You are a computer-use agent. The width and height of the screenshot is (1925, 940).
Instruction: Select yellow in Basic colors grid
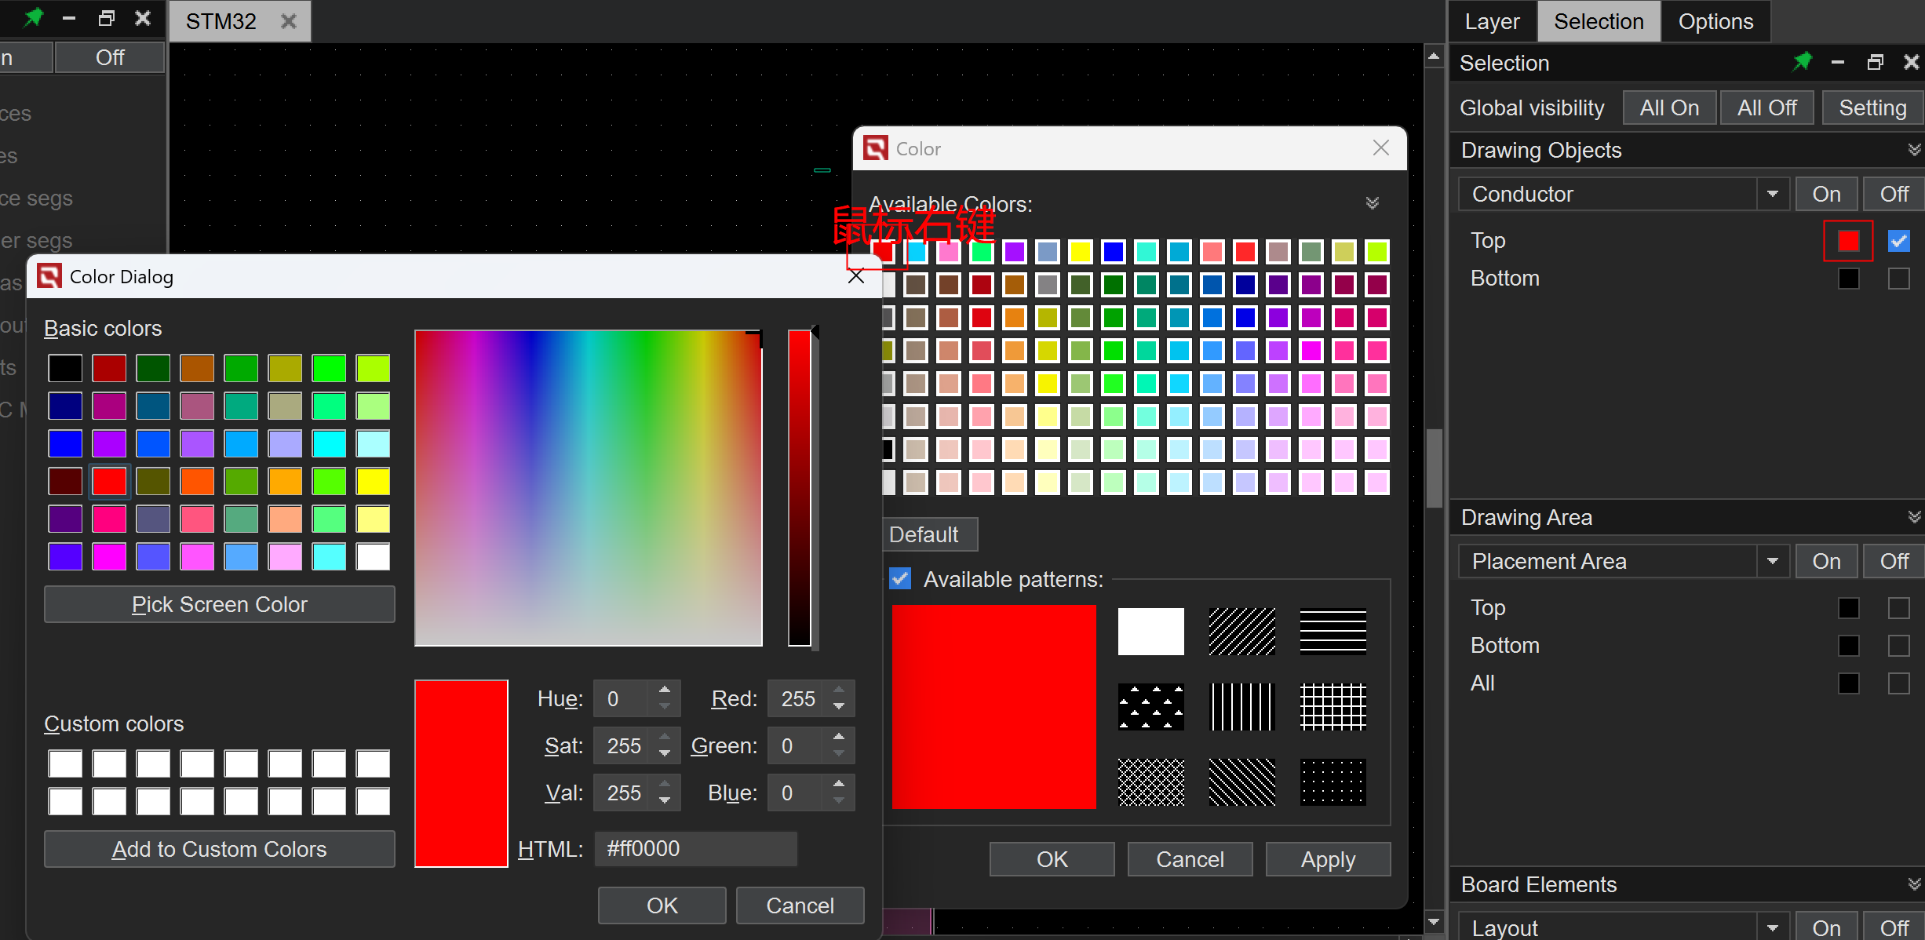[x=373, y=481]
